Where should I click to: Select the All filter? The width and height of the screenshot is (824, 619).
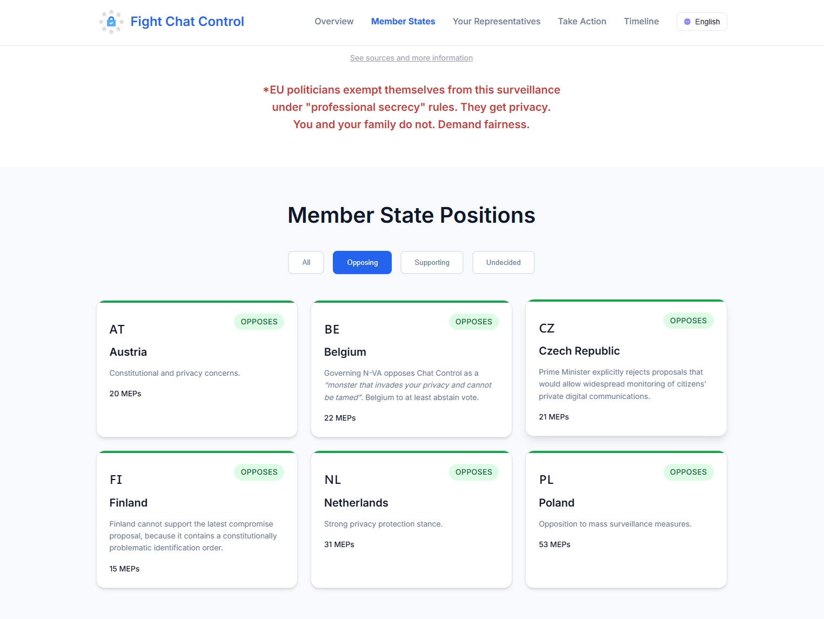click(306, 263)
